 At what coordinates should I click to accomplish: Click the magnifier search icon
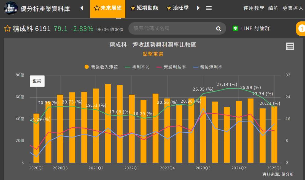coord(219,29)
